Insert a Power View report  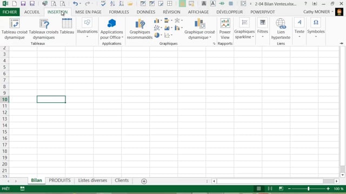[225, 29]
